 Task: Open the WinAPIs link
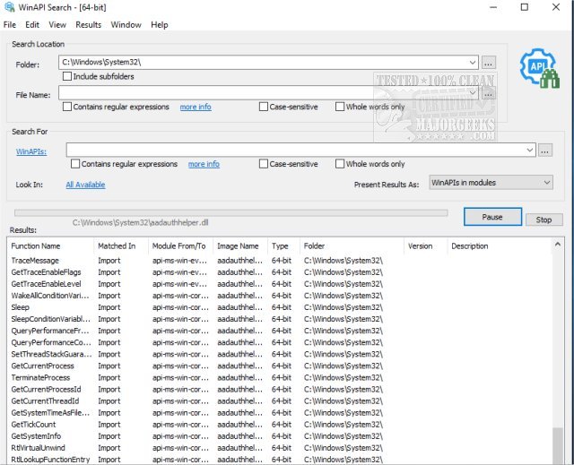click(x=31, y=151)
